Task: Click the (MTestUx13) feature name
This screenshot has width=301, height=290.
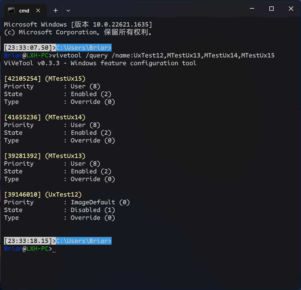Action: pos(65,156)
